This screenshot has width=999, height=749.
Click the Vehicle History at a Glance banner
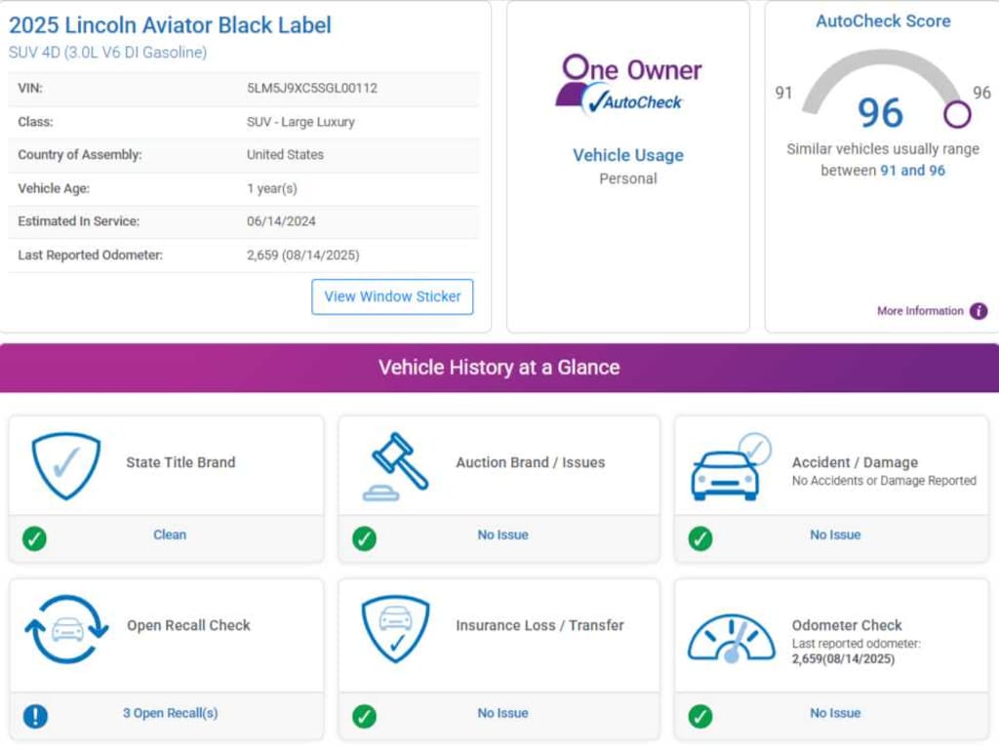point(499,368)
